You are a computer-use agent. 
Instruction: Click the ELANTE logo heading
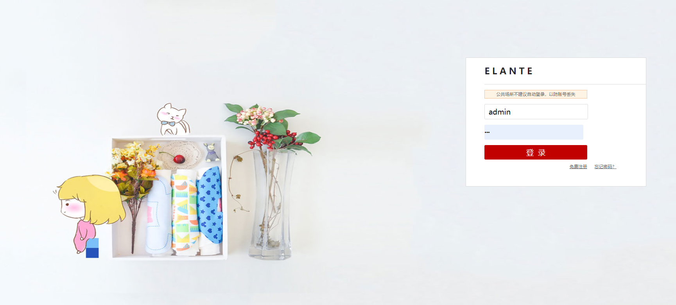[509, 71]
